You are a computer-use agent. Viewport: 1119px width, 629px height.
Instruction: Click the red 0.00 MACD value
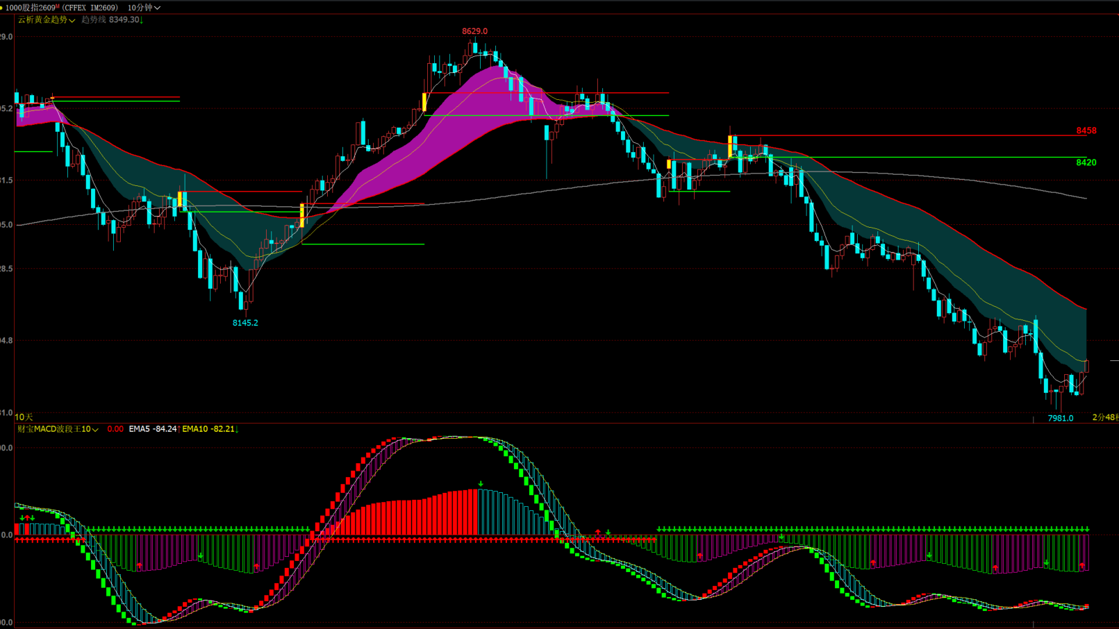click(x=115, y=429)
